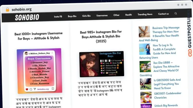Click the SOHOBIO site logo
Image resolution: width=193 pixels, height=108 pixels.
tap(27, 17)
